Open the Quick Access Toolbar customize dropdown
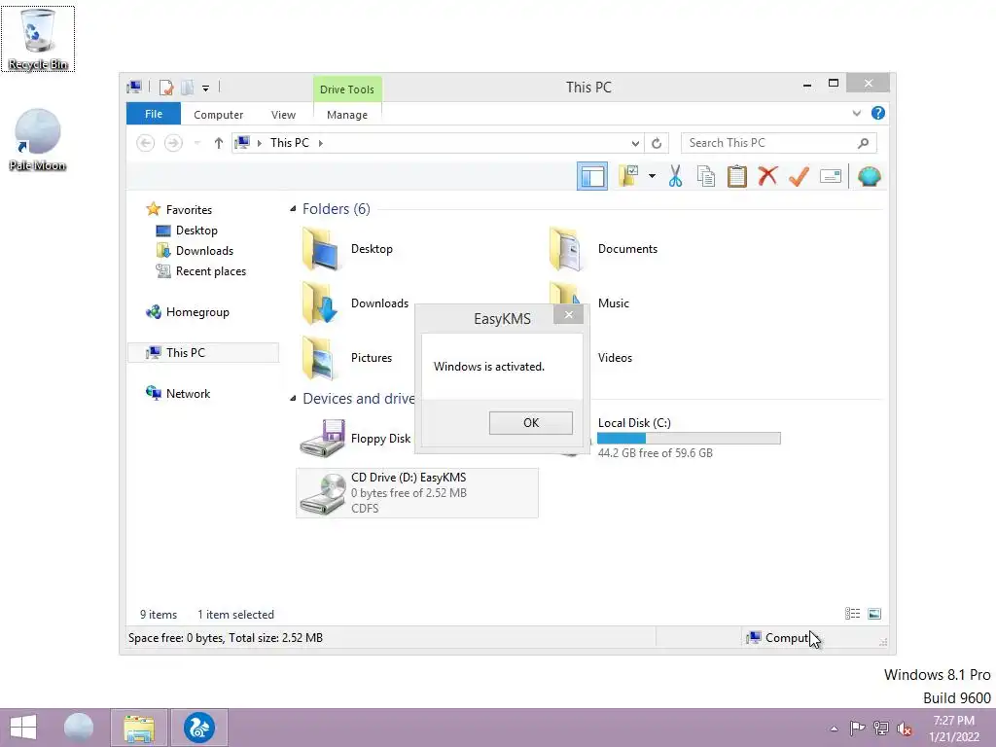The image size is (996, 747). pyautogui.click(x=206, y=89)
